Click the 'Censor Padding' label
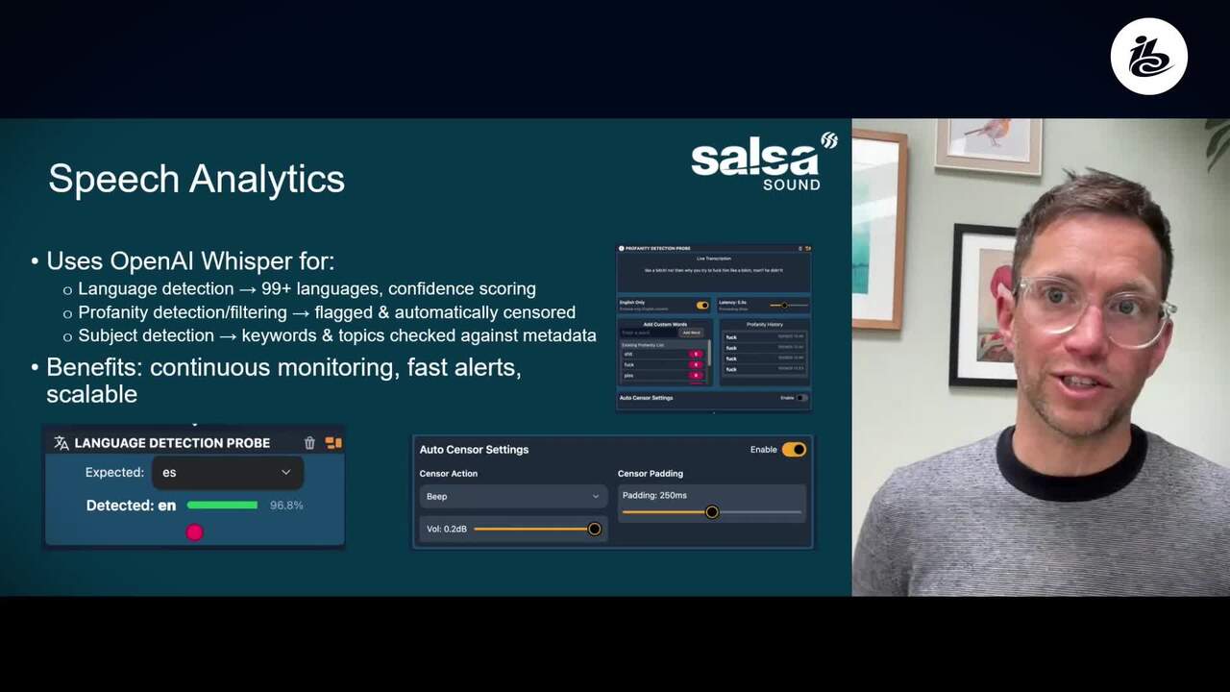1230x692 pixels. (651, 474)
